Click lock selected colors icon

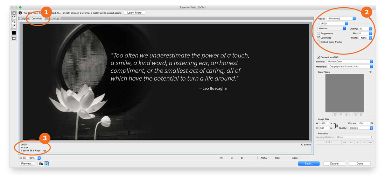(x=346, y=114)
